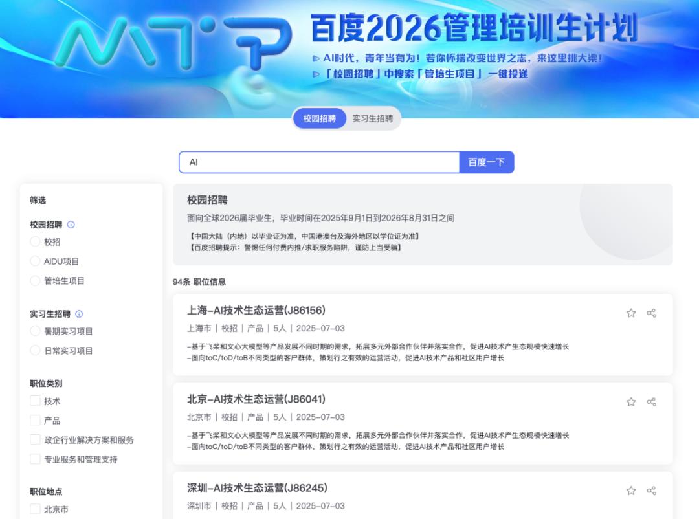Switch to the 校园招聘 tab
The height and width of the screenshot is (519, 699).
pos(320,118)
